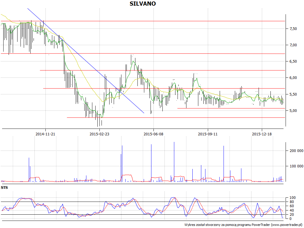Click the 60 level on STS axis

click(292, 206)
